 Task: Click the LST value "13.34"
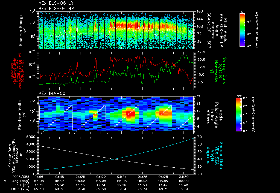tap(101, 185)
